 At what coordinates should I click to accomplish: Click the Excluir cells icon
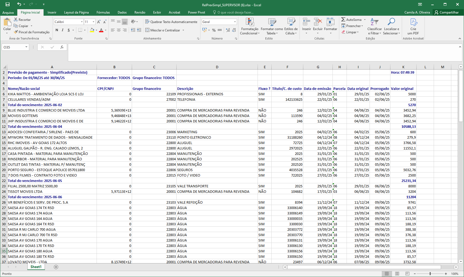318,22
